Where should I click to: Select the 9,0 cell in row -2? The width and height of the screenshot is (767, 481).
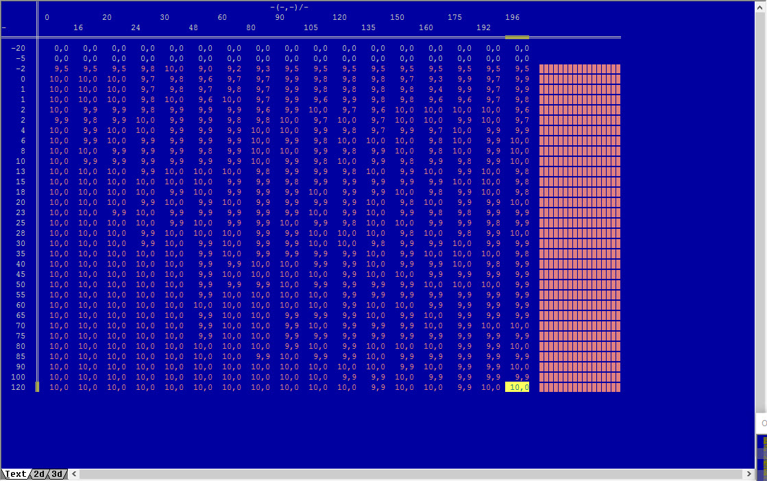206,69
